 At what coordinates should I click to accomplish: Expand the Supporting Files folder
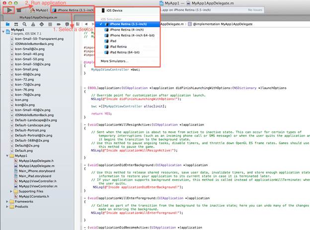click(x=11, y=191)
